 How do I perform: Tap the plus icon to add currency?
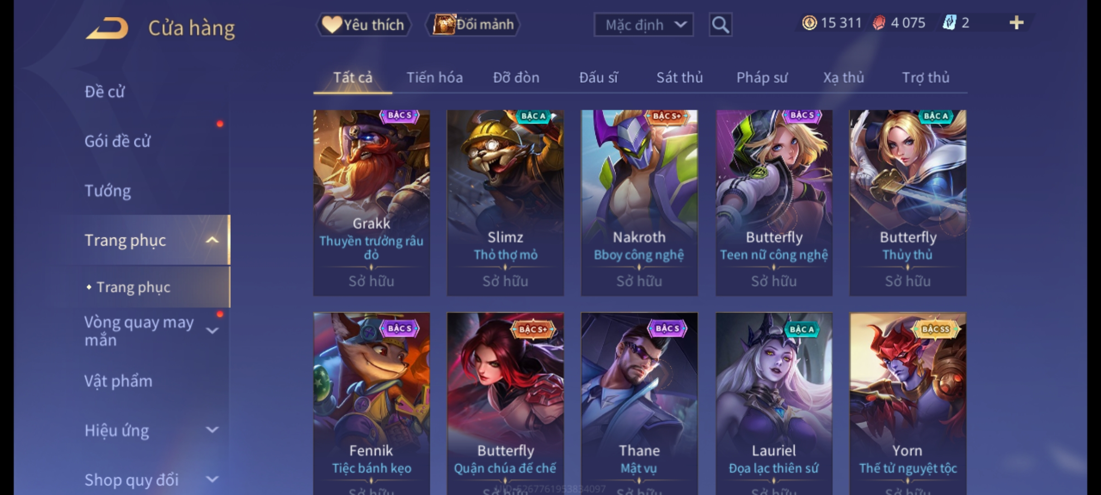pos(1017,23)
